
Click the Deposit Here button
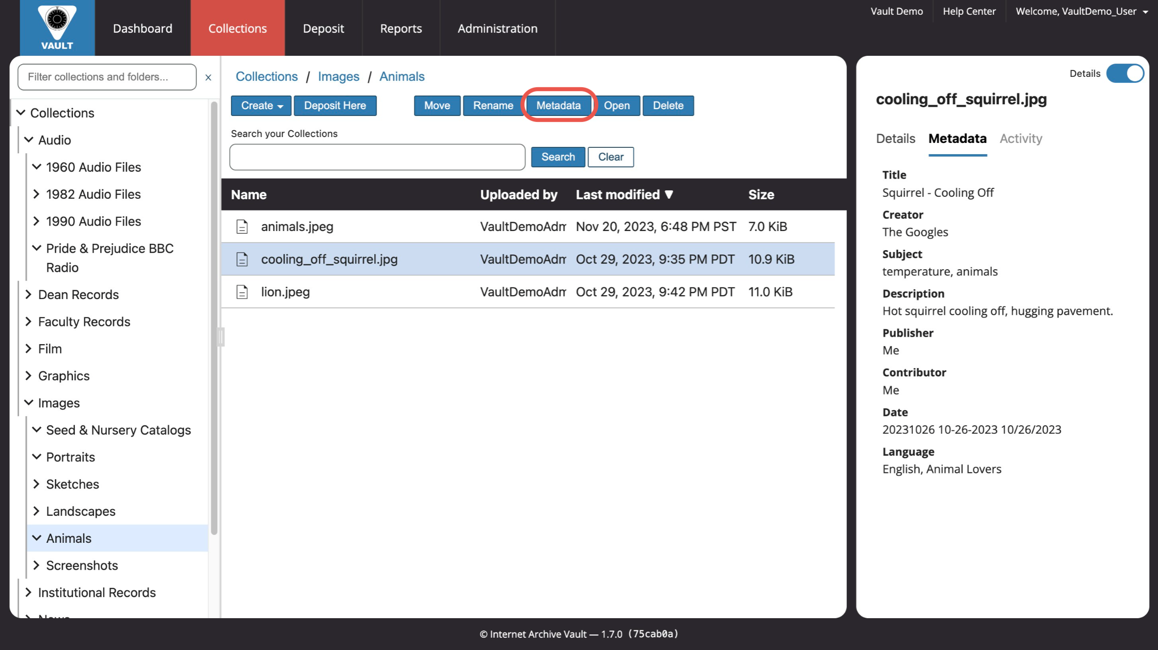click(335, 106)
